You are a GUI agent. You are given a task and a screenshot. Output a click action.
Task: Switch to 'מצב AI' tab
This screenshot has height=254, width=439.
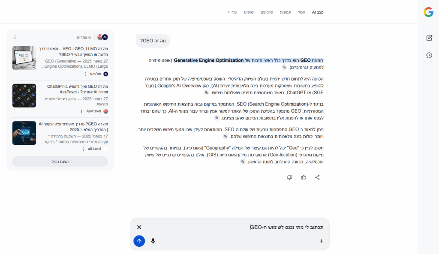click(318, 12)
